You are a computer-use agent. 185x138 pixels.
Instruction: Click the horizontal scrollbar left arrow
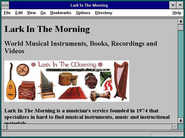pos(4,127)
